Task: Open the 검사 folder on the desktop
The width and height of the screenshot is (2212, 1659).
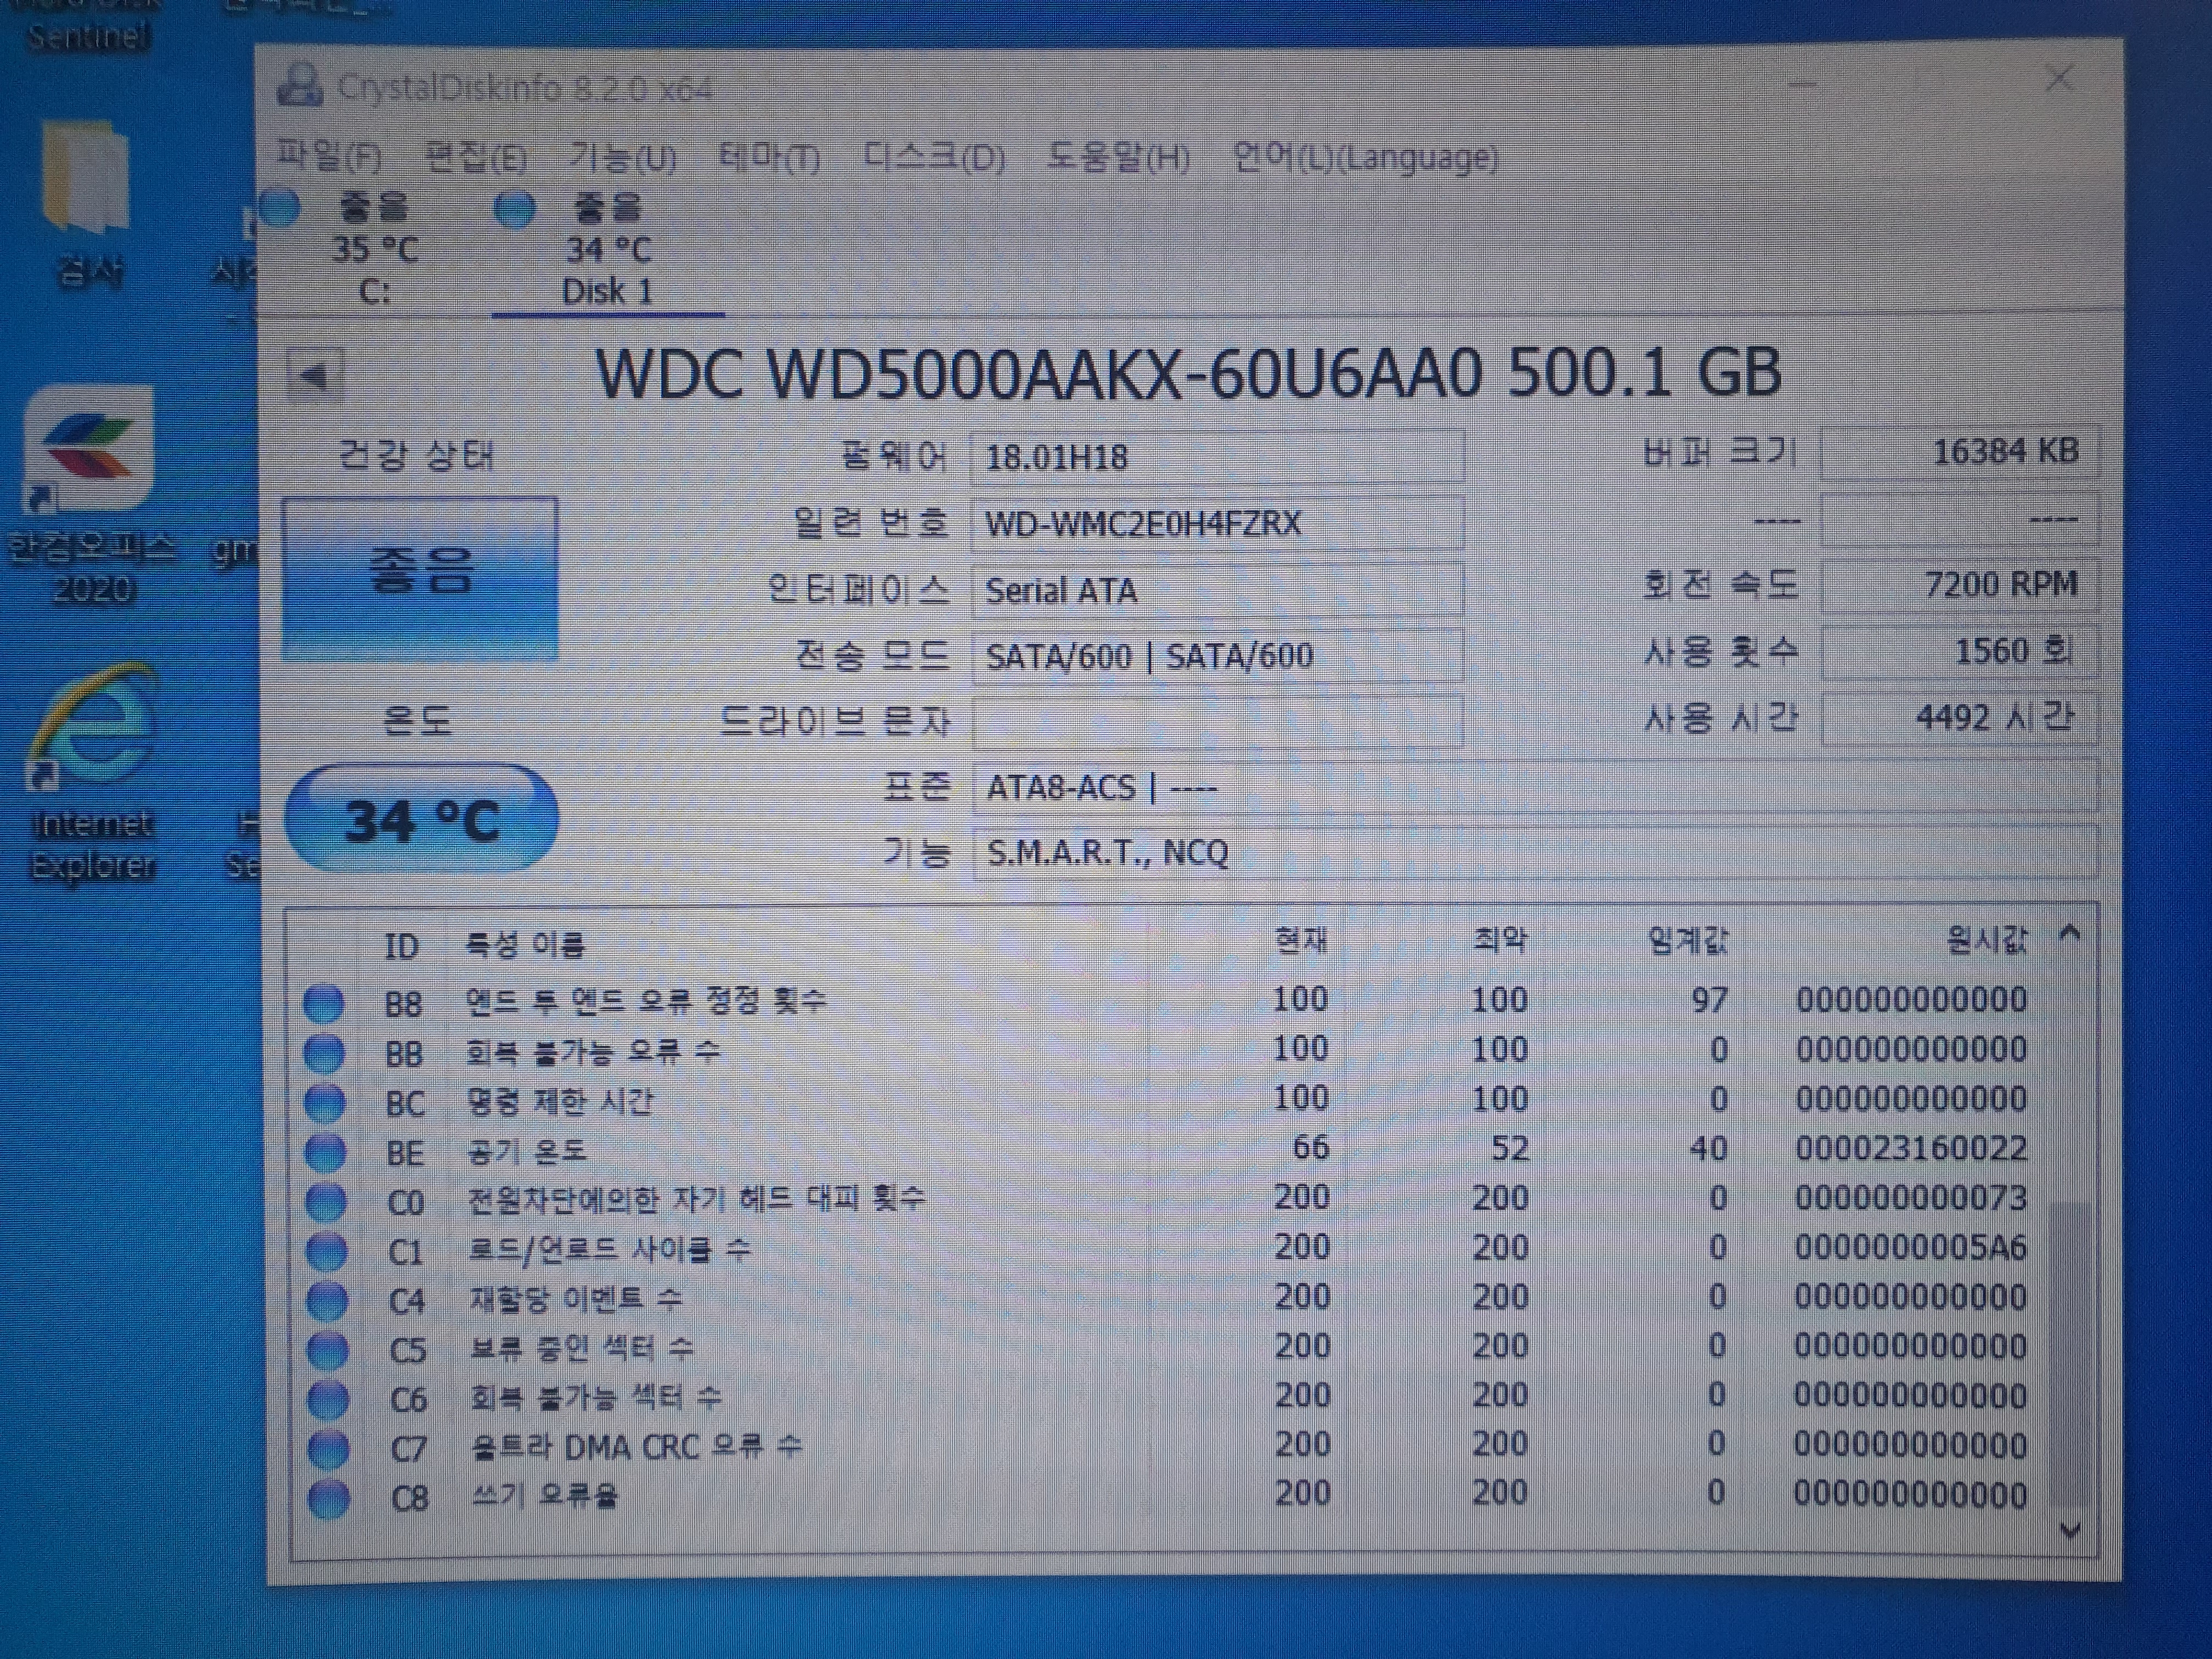Action: pos(88,204)
